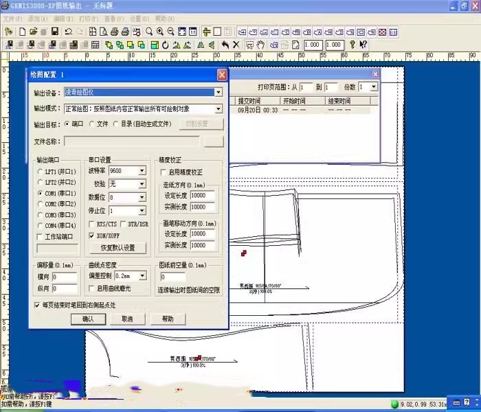Open the 添加(A) menu
The width and height of the screenshot is (481, 412).
pyautogui.click(x=38, y=19)
